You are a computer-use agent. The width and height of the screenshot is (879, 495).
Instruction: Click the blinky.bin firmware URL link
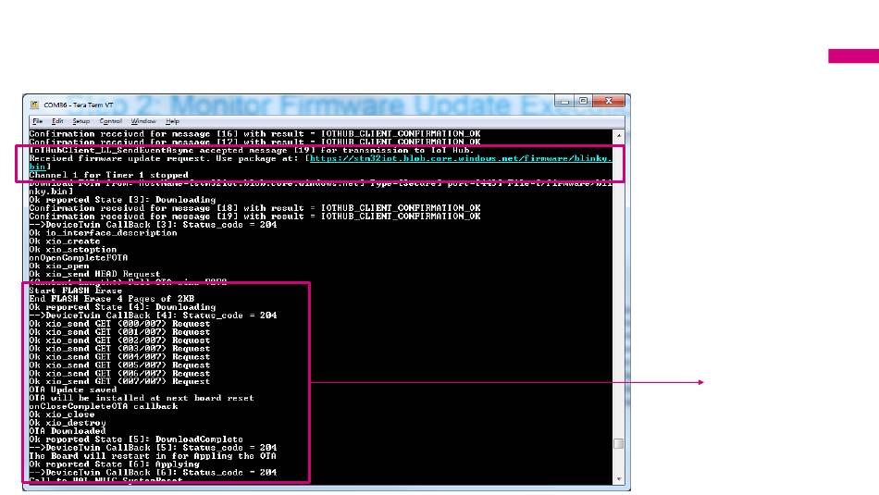(x=460, y=158)
